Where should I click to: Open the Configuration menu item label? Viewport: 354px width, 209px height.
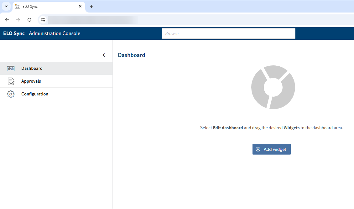coord(35,94)
